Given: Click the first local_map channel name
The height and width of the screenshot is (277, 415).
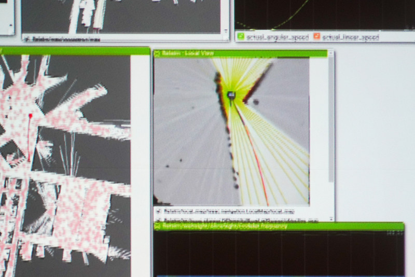Looking at the screenshot, I should click(x=229, y=212).
